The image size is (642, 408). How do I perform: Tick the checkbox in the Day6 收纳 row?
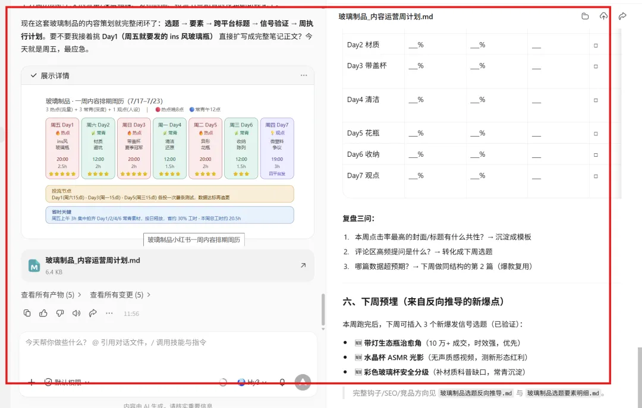[x=596, y=155]
